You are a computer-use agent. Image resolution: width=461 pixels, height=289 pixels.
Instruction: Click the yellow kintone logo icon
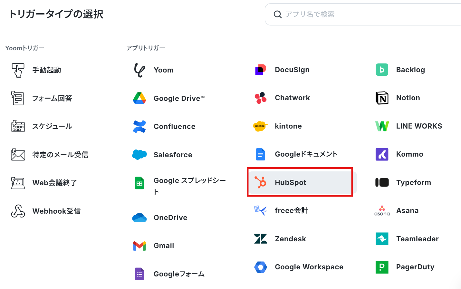261,126
